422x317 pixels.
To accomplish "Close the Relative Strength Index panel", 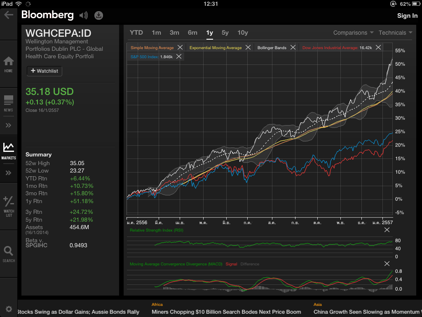I will coord(387,230).
